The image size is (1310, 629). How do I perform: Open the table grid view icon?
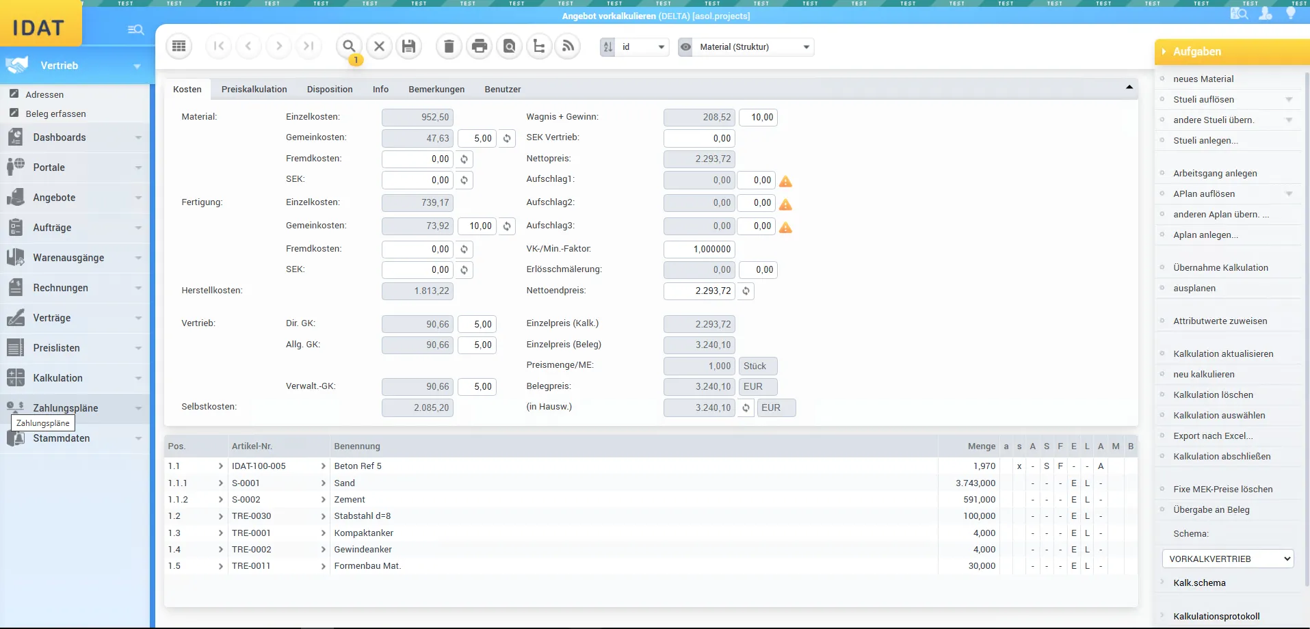[179, 46]
